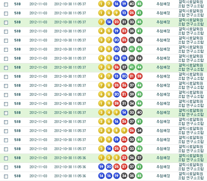Click red ball 28 in row 4-7-13-20-21-28
207x181 pixels.
tap(139, 76)
